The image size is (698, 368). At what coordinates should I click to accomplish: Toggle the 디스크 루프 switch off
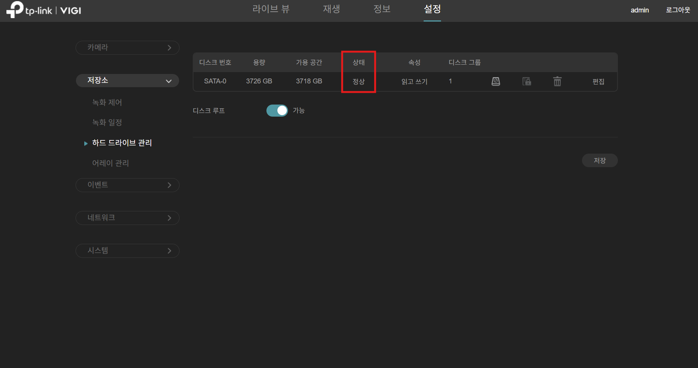tap(277, 111)
